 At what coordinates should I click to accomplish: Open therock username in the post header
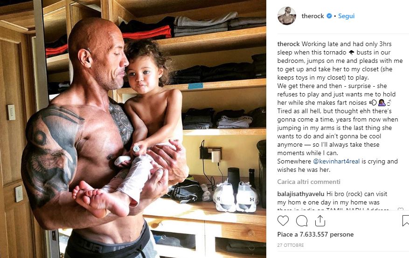[312, 16]
